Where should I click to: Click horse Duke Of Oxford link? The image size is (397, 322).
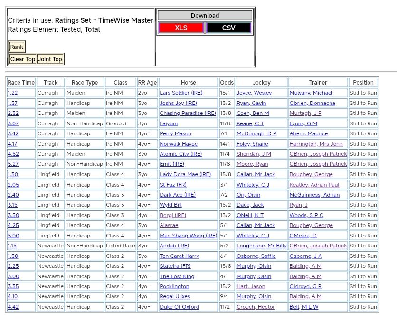coord(179,307)
